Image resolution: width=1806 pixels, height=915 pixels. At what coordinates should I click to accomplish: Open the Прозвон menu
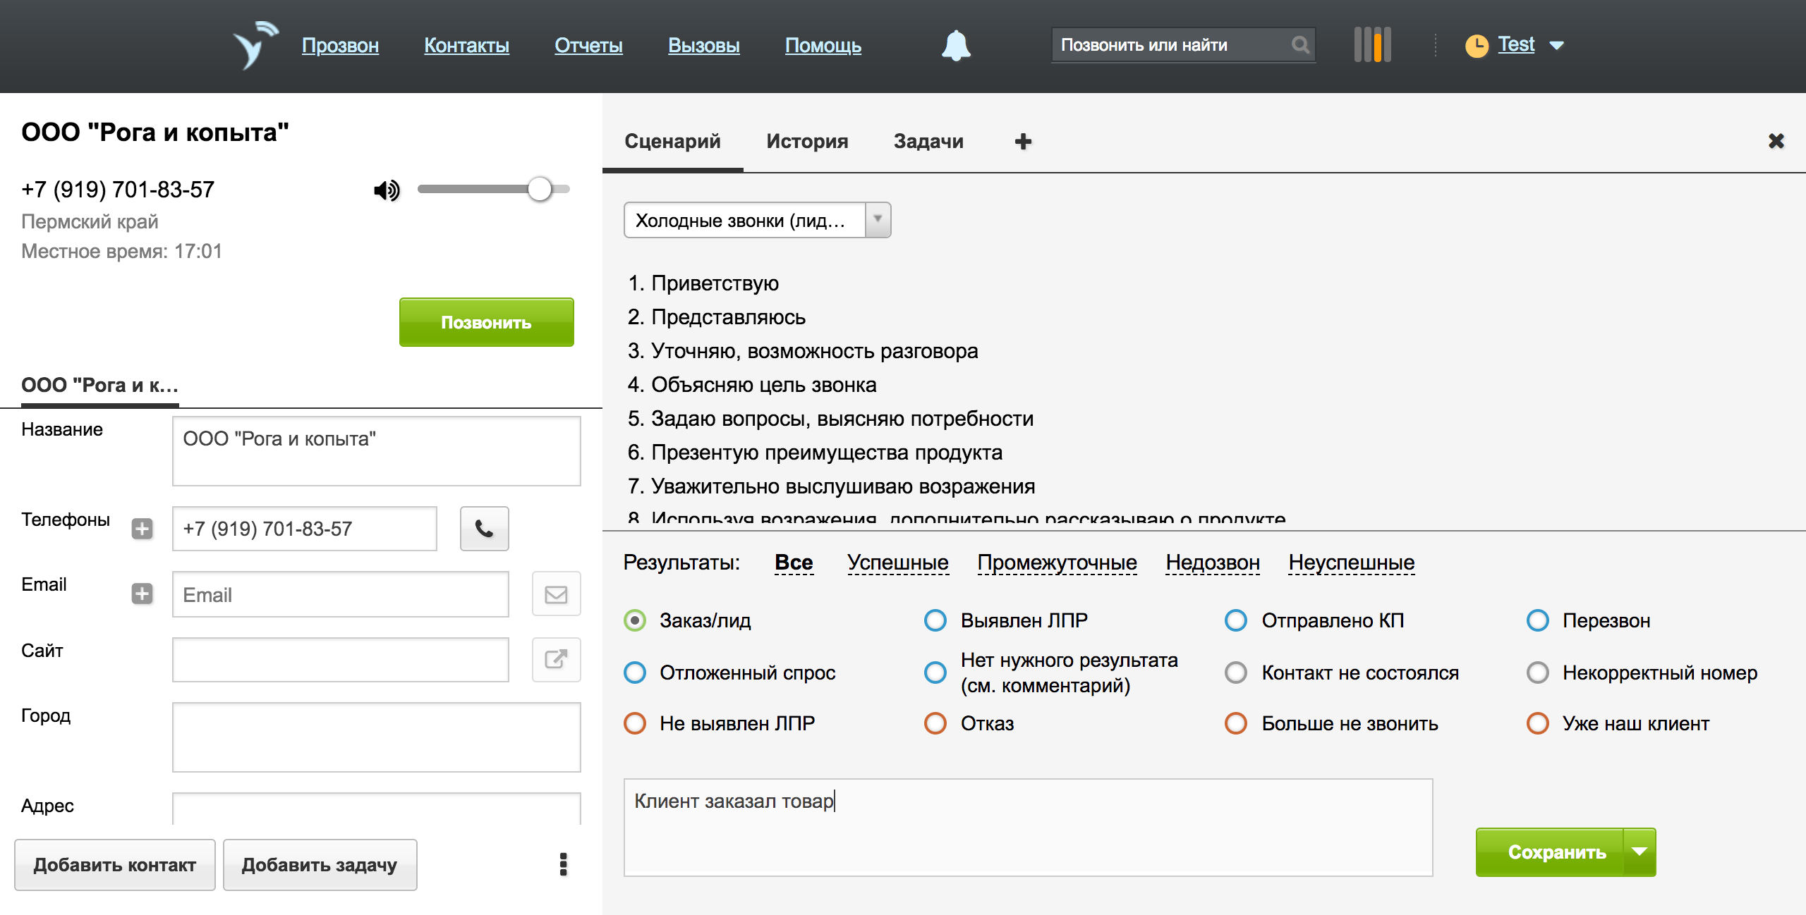(x=340, y=45)
